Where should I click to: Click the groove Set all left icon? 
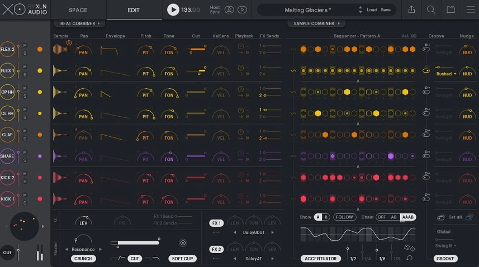(441, 217)
